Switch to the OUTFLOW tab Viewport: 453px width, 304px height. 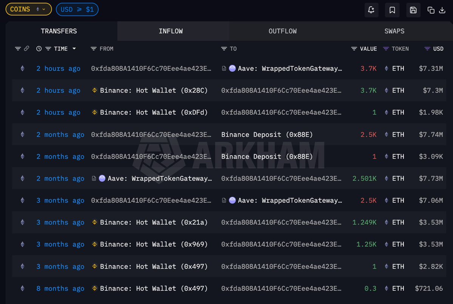(x=283, y=31)
